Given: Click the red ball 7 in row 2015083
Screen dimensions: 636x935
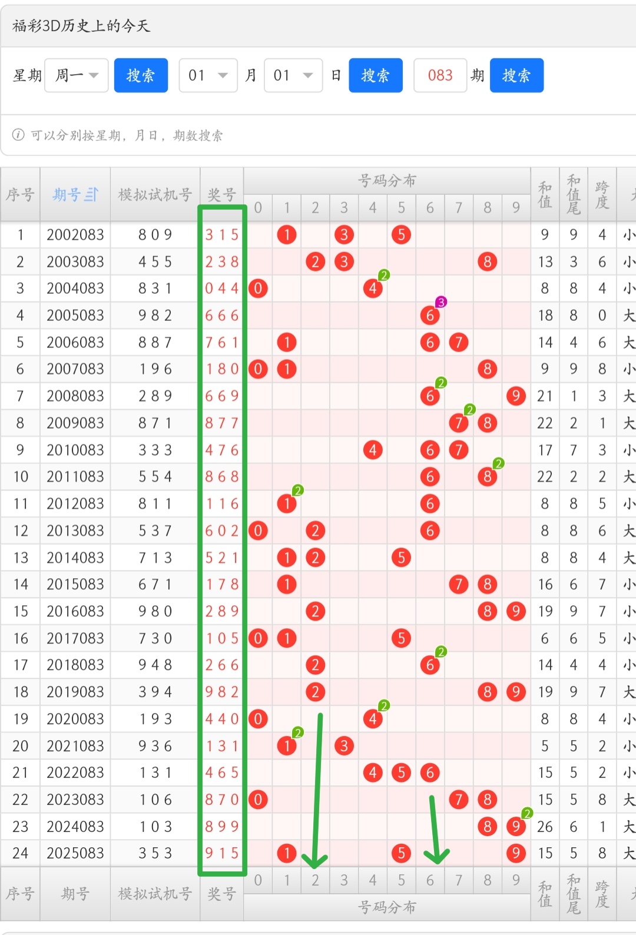Looking at the screenshot, I should 459,585.
